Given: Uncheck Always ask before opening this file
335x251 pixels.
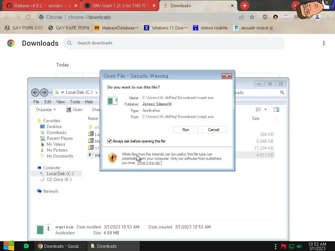Looking at the screenshot, I should [109, 141].
